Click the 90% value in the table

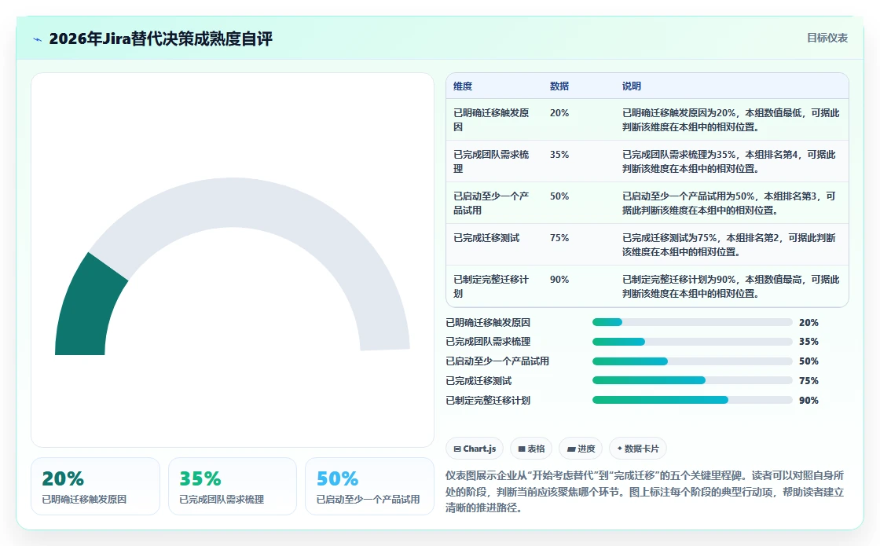coord(559,280)
